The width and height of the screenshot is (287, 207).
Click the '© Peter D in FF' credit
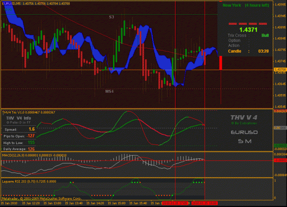tap(18, 123)
